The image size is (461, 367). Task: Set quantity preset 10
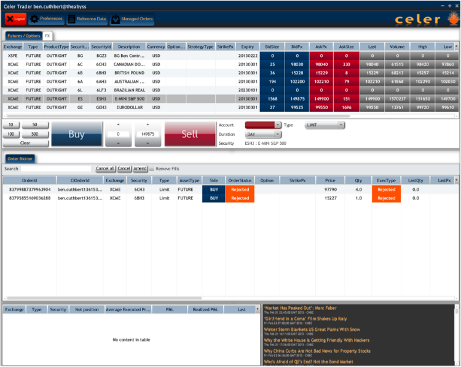[11, 125]
